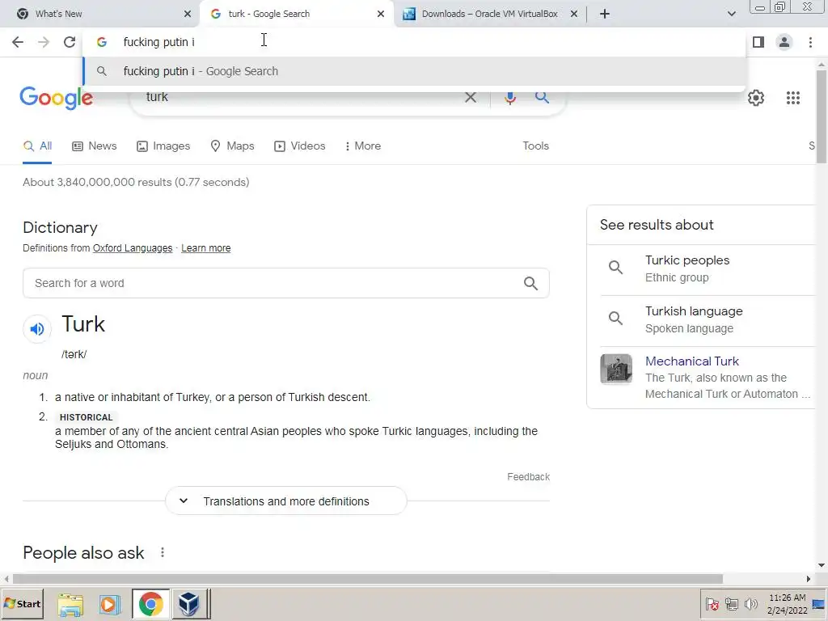This screenshot has height=621, width=828.
Task: Open VirtualBox from the taskbar
Action: tap(188, 604)
